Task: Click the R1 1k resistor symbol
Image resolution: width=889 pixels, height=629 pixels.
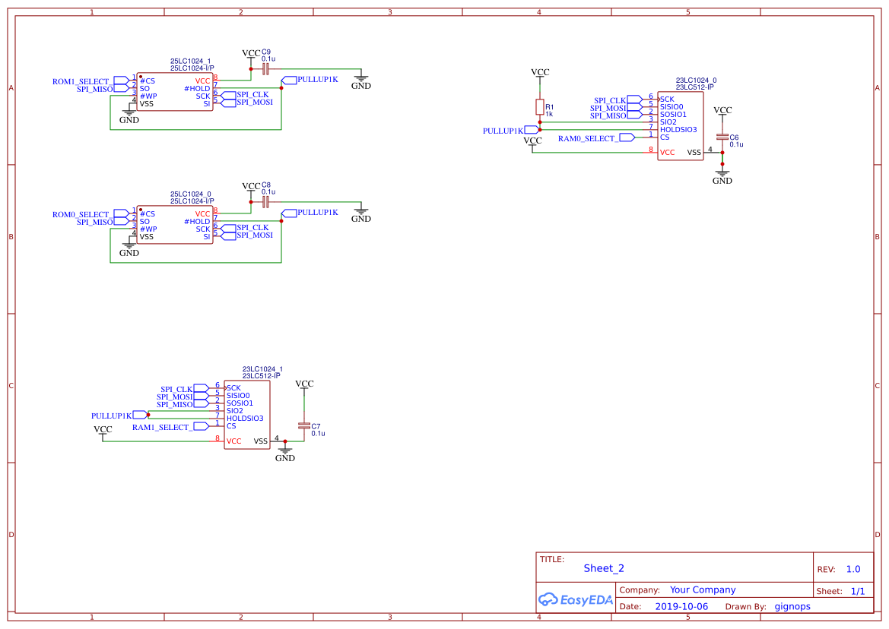Action: [x=540, y=107]
